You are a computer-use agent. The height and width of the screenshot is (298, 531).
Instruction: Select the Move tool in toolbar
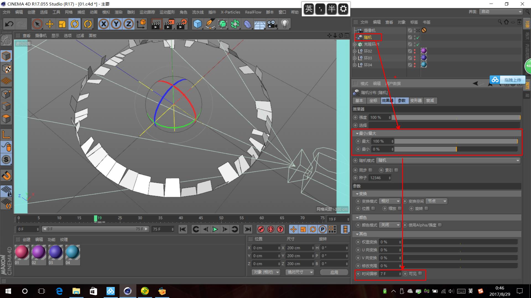coord(50,24)
